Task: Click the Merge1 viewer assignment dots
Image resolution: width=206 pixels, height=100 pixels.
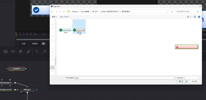Action: point(22,92)
